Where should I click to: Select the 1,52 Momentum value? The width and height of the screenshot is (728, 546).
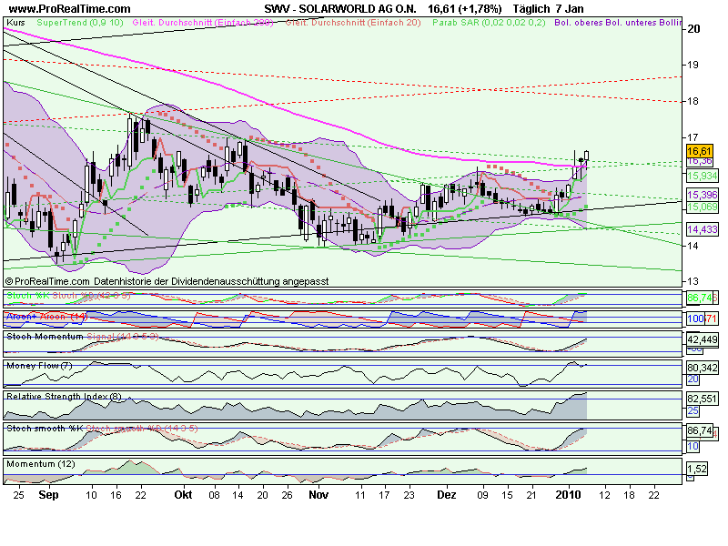pyautogui.click(x=697, y=469)
